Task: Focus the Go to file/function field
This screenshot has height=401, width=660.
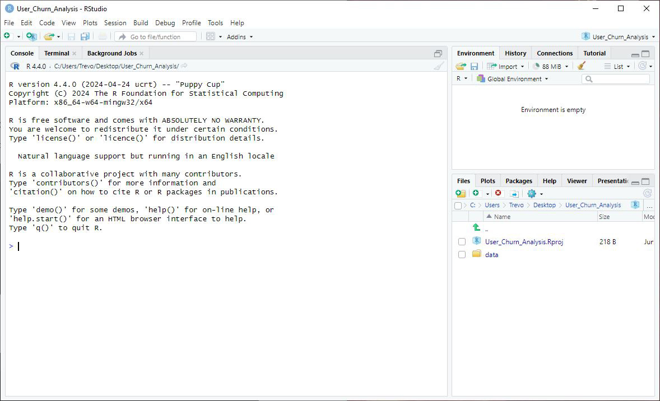Action: pos(155,36)
